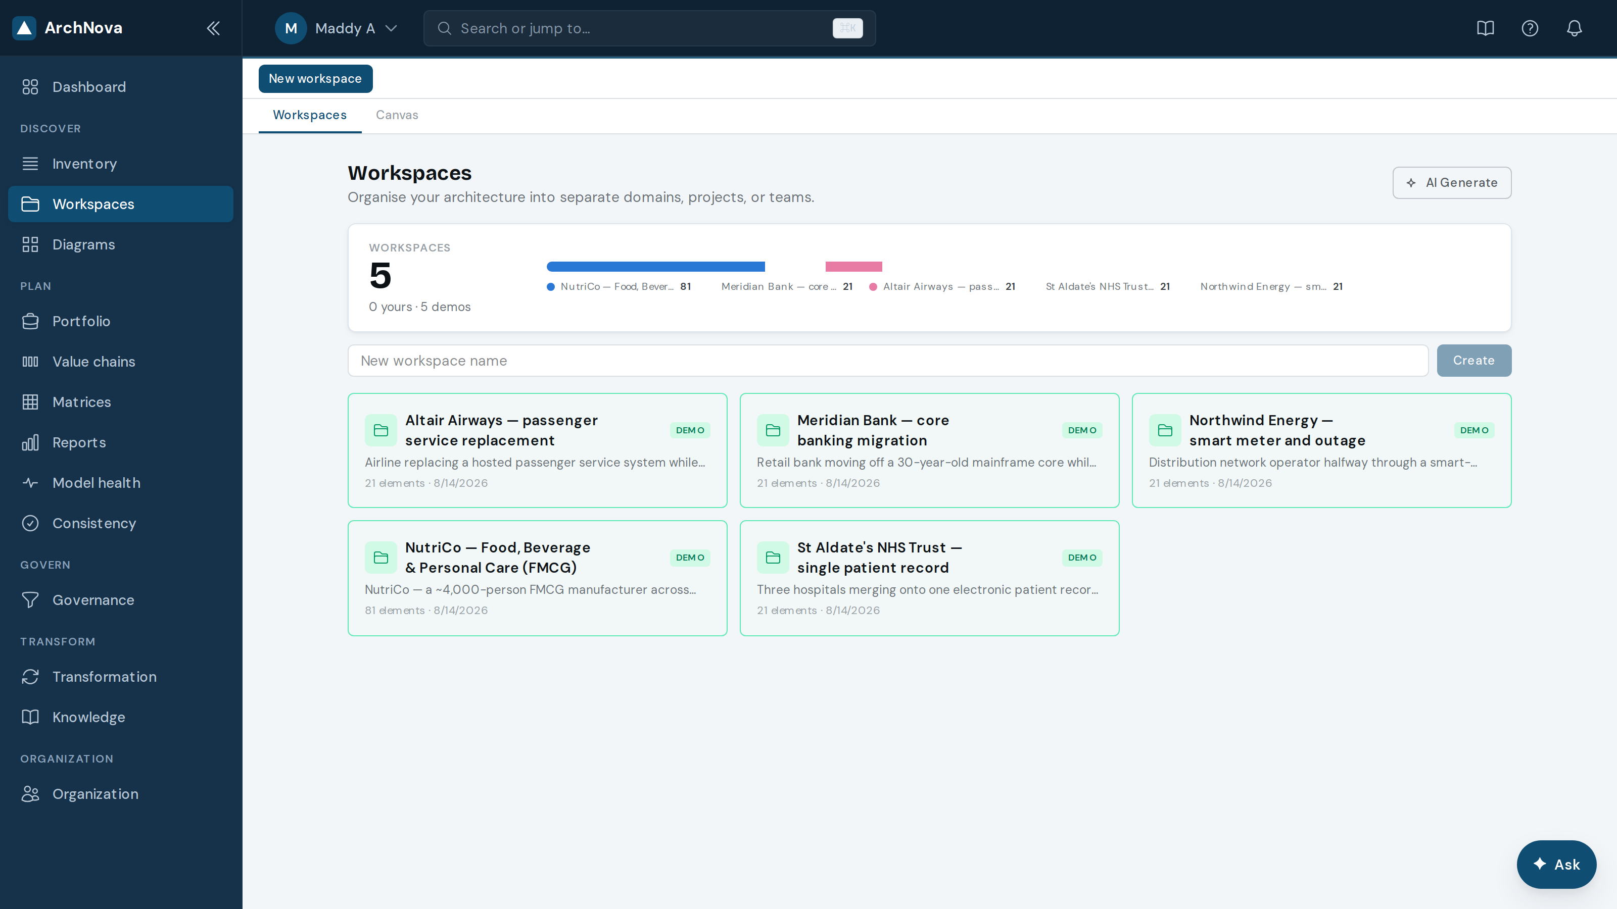Click the Portfolio icon in the sidebar

[x=30, y=321]
